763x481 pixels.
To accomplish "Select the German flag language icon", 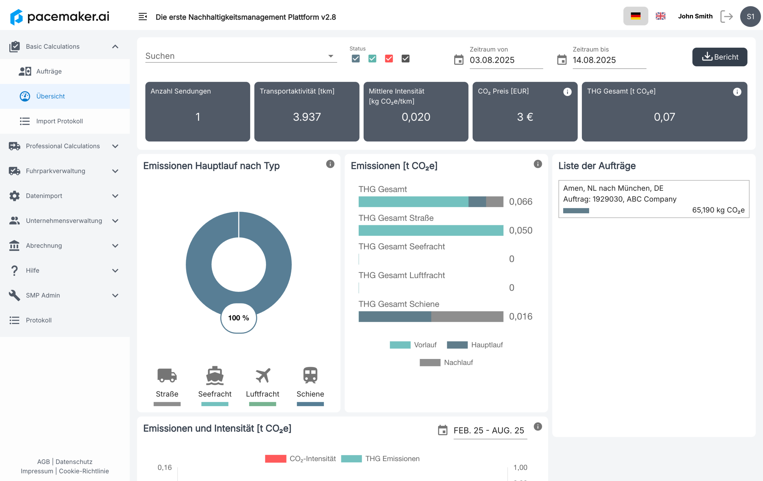I will click(x=635, y=16).
